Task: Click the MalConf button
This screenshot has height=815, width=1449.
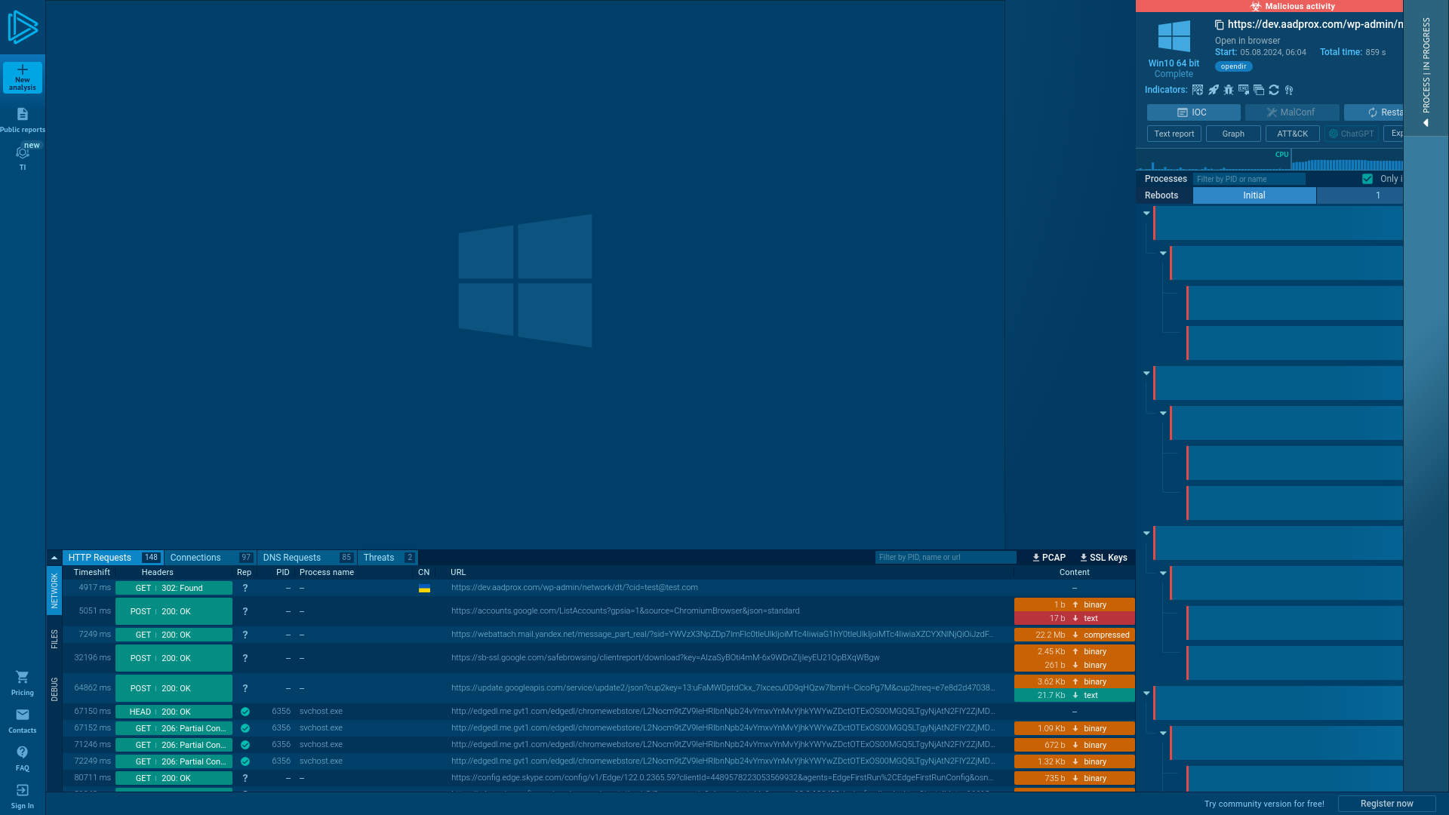Action: [1292, 112]
